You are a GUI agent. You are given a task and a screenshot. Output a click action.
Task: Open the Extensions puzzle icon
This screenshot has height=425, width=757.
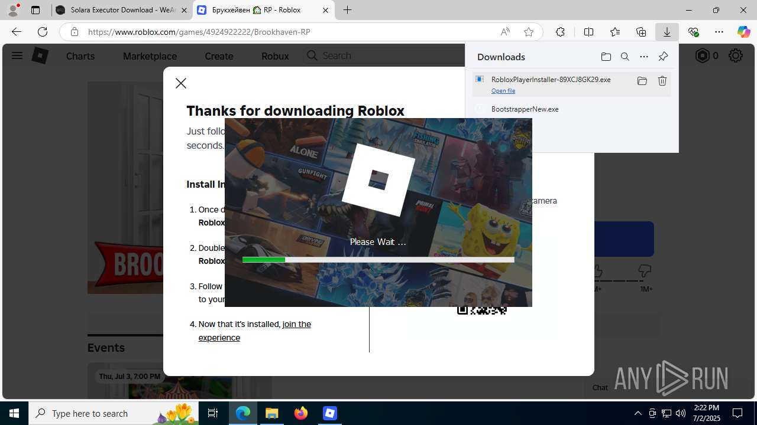pyautogui.click(x=560, y=32)
